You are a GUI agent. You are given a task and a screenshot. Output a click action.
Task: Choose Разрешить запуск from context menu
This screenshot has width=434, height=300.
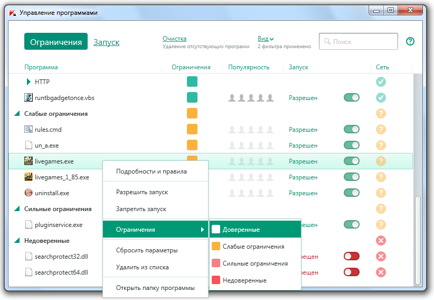click(x=155, y=192)
